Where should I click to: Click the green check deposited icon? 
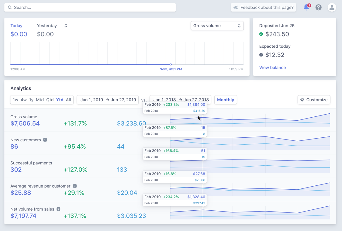click(261, 34)
